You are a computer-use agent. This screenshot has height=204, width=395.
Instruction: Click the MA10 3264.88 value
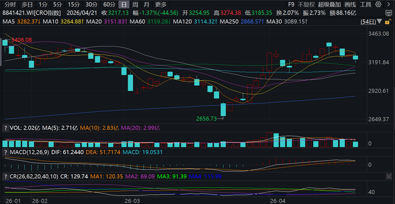71,22
